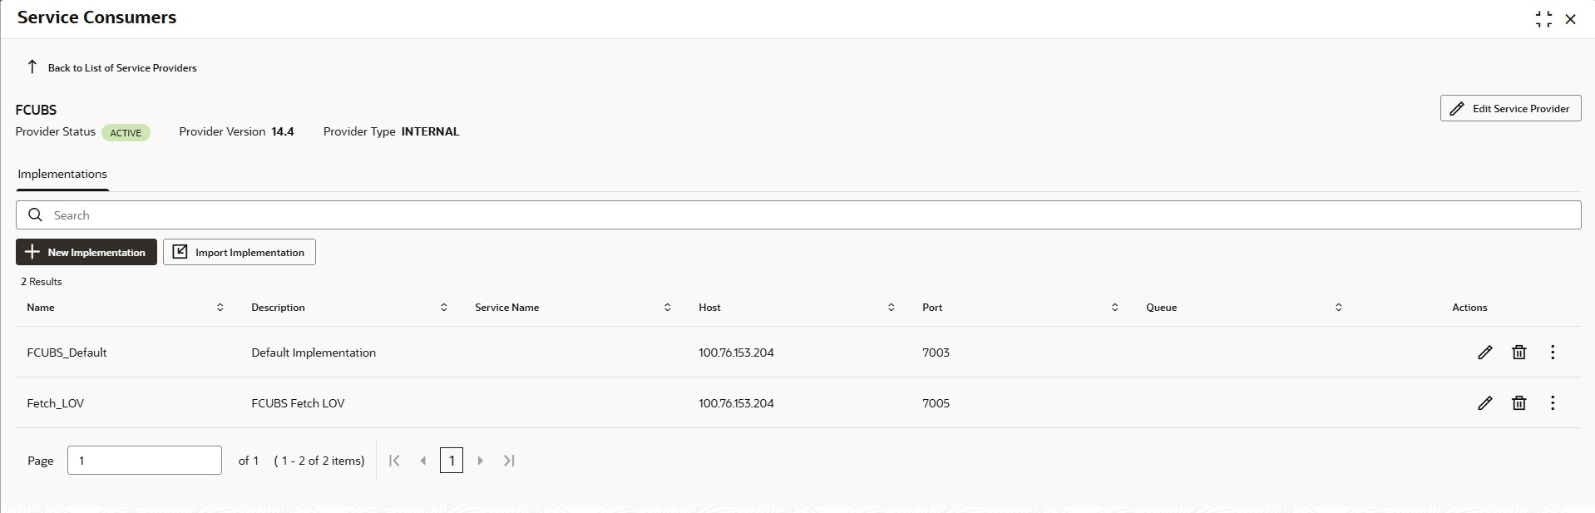Click the FCUBS_Default name cell
1595x513 pixels.
67,353
